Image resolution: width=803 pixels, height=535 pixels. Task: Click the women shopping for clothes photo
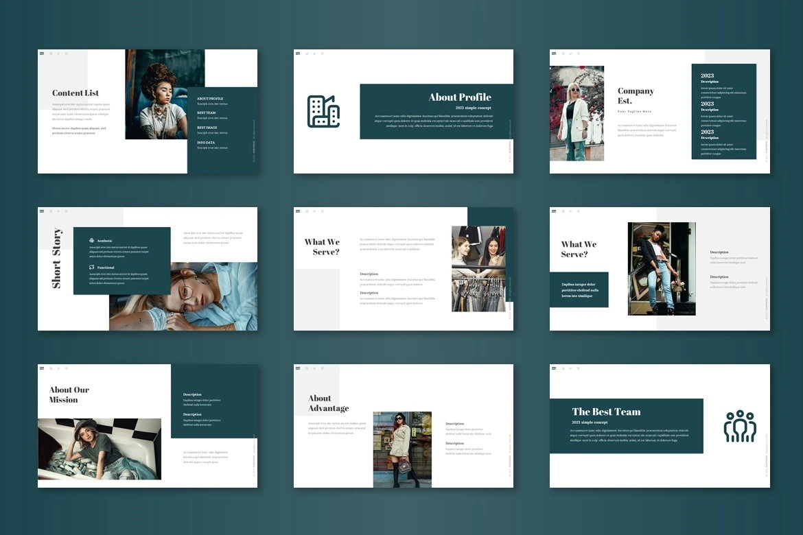pos(478,269)
